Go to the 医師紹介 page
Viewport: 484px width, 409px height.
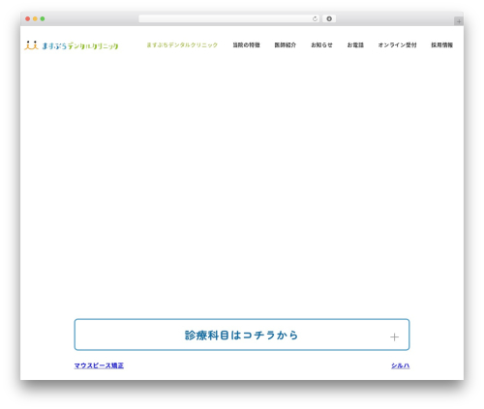point(286,45)
